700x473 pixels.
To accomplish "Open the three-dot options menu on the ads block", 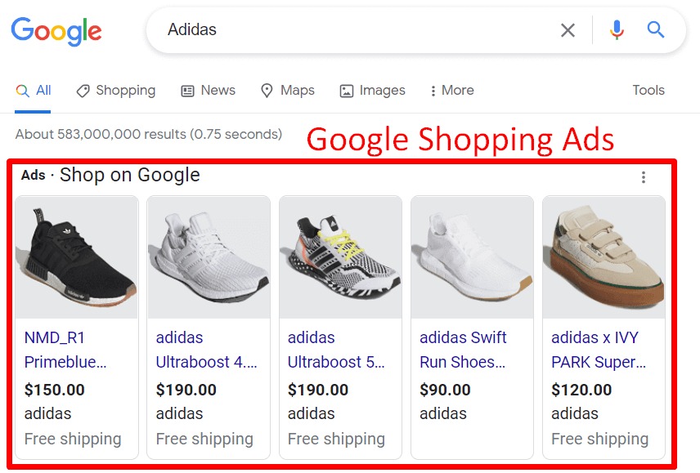I will 644,176.
